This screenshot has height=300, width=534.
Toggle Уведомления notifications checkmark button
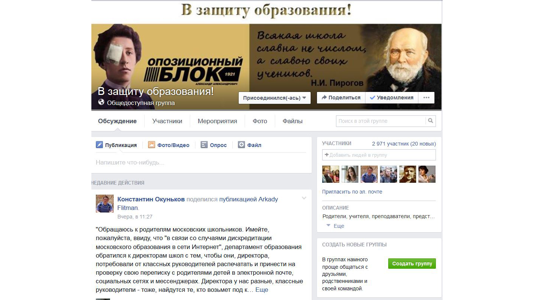coord(392,98)
